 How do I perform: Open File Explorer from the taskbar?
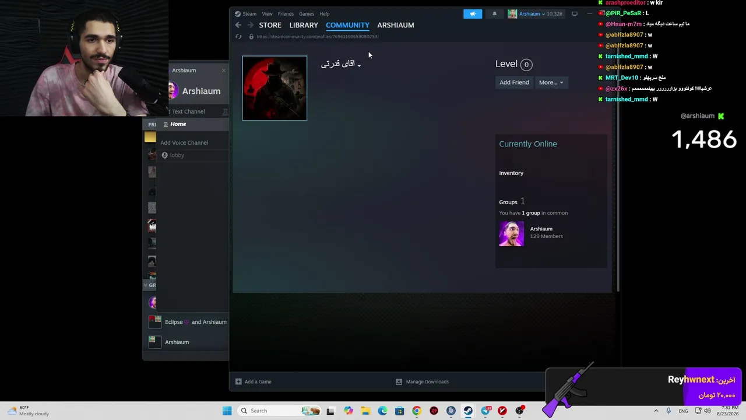click(x=365, y=411)
